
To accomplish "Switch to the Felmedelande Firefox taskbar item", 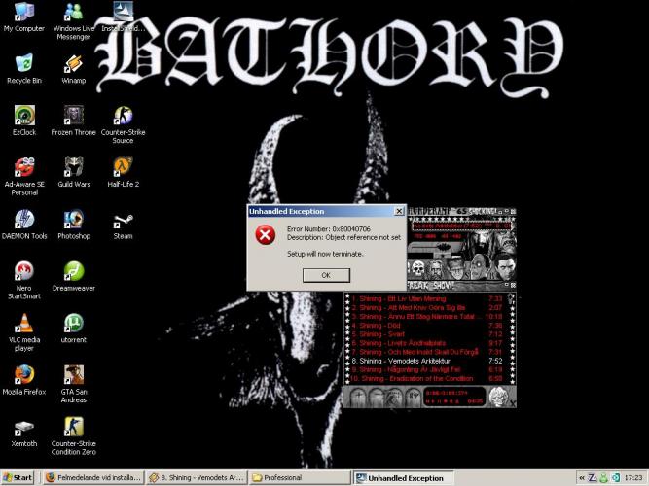I will 92,478.
